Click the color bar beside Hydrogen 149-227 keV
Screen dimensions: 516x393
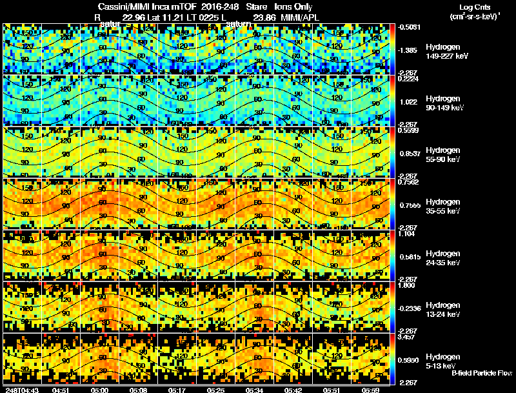392,48
